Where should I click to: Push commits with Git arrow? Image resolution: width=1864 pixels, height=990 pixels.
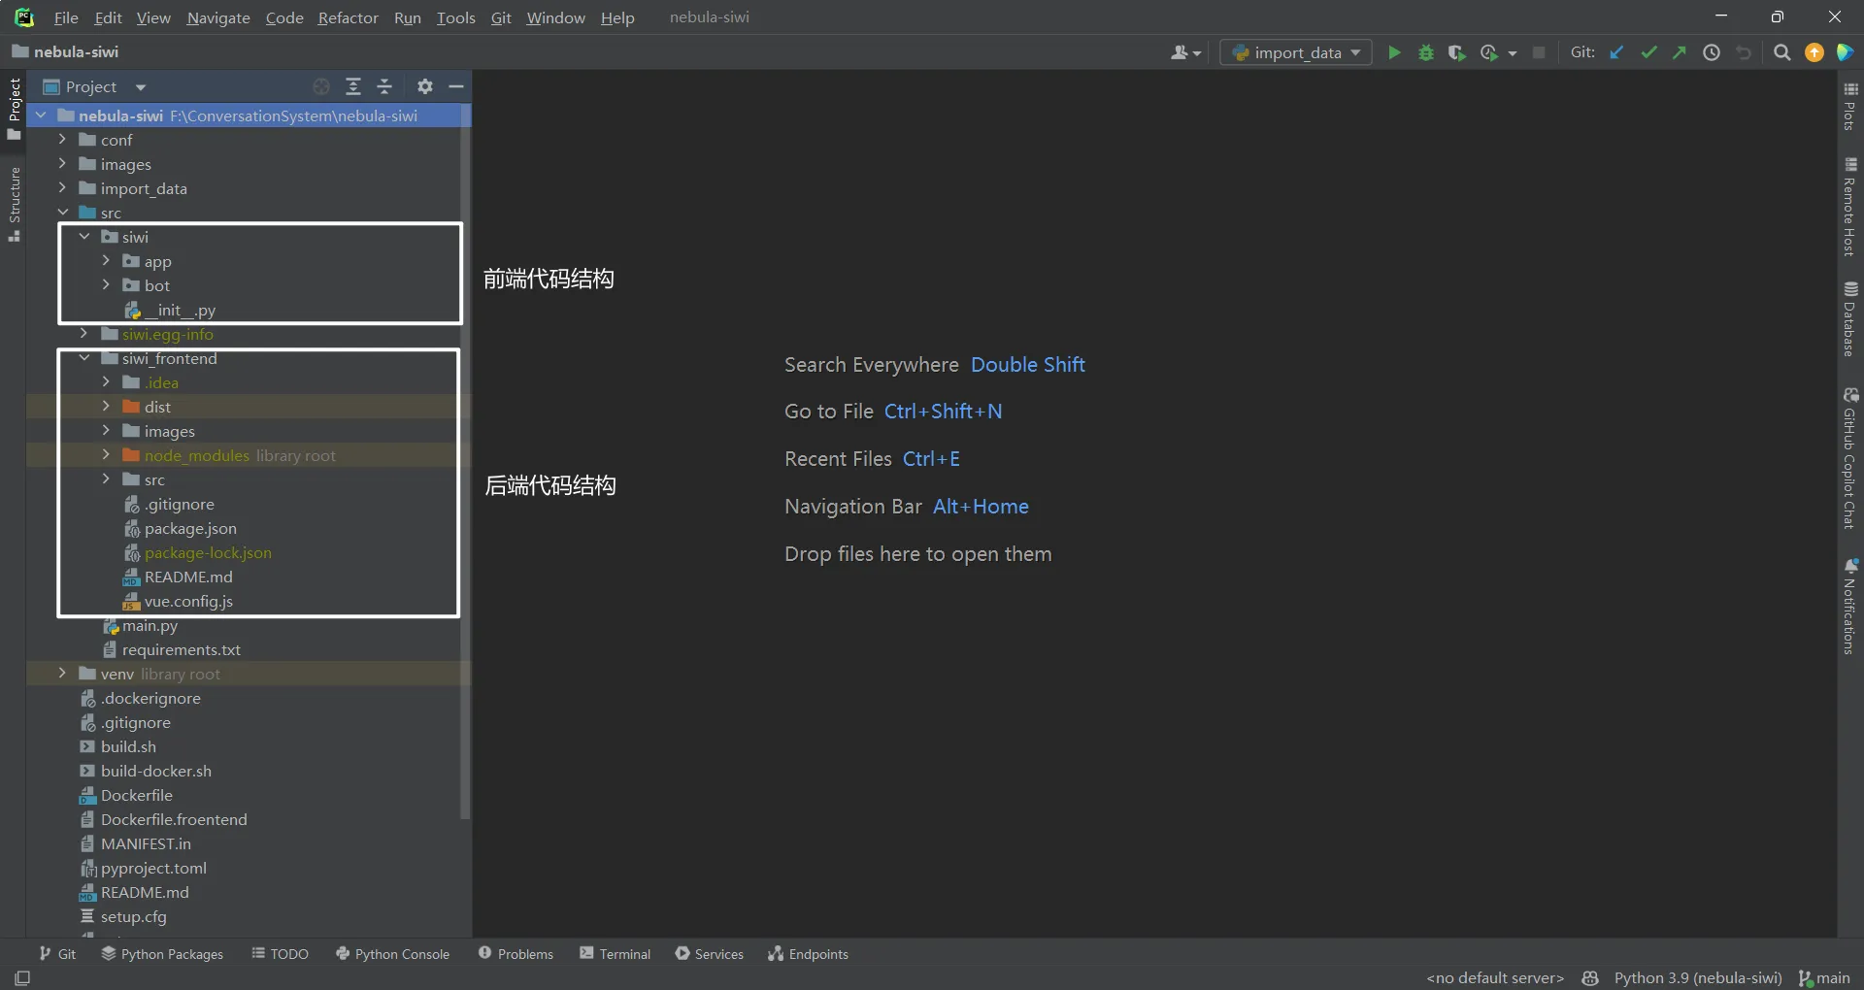click(1680, 52)
